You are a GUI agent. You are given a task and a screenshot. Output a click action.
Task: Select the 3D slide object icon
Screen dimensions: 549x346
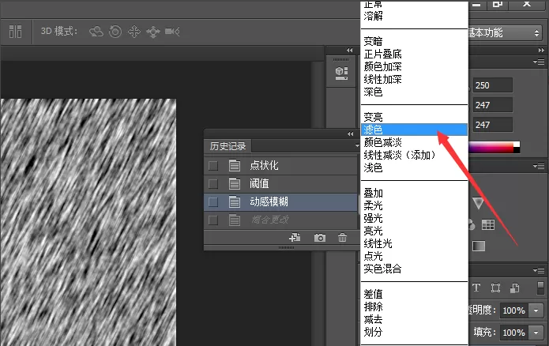[x=153, y=32]
